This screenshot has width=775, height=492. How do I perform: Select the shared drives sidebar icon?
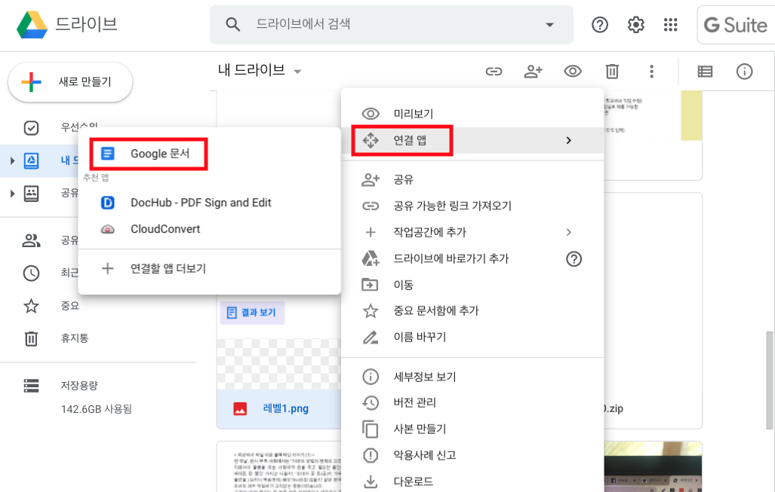click(31, 194)
